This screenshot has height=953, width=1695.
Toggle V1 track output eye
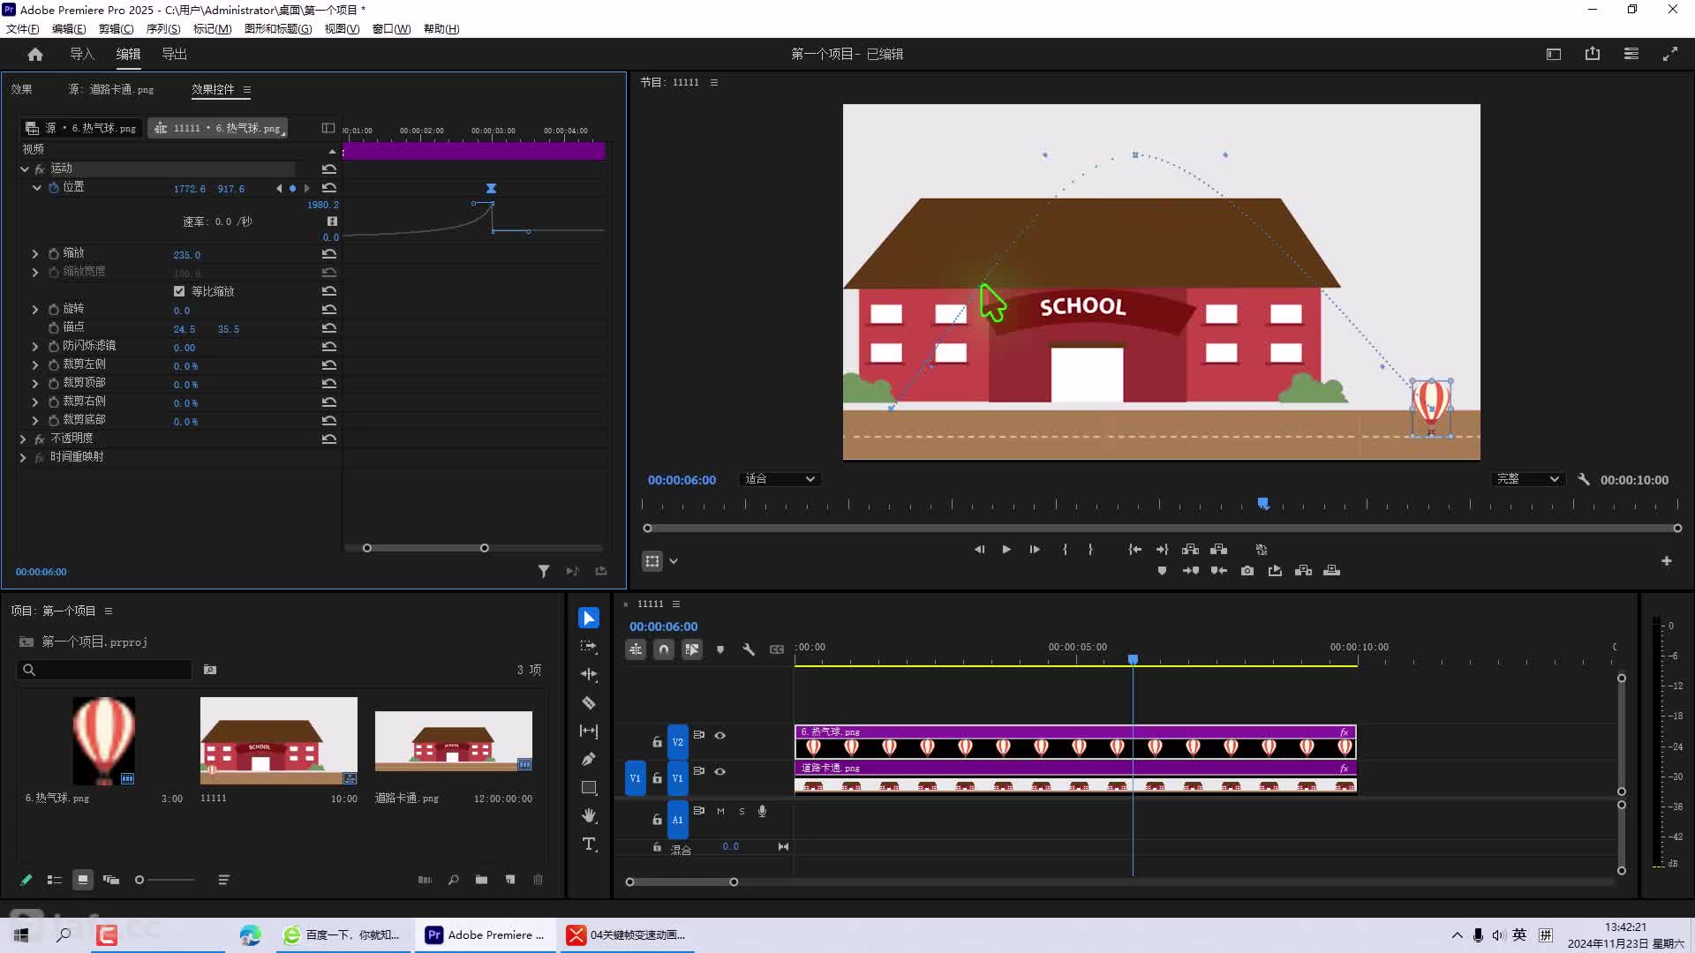pyautogui.click(x=720, y=771)
